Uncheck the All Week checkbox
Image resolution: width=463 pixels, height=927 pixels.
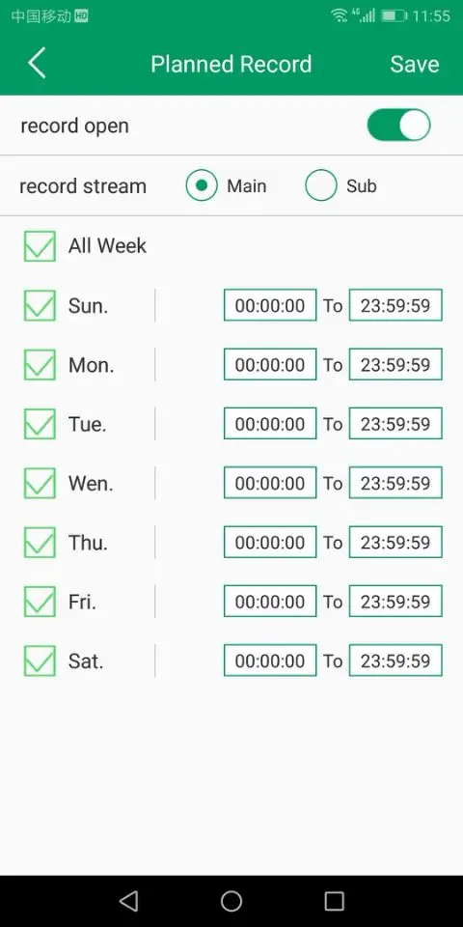coord(40,246)
